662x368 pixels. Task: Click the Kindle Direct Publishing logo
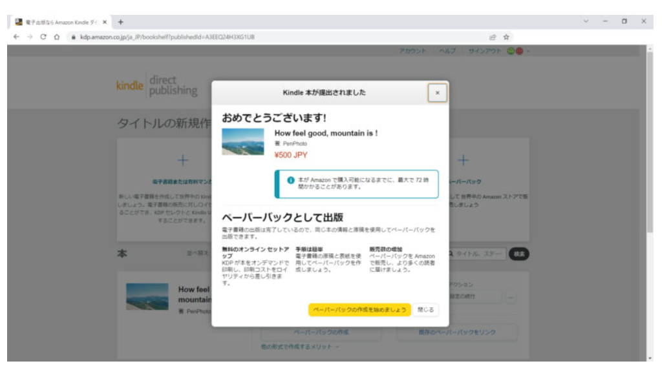[x=157, y=85]
